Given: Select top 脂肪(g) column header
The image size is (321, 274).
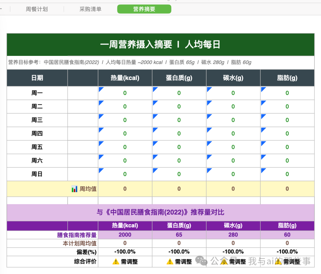Looking at the screenshot, I should pyautogui.click(x=287, y=78).
